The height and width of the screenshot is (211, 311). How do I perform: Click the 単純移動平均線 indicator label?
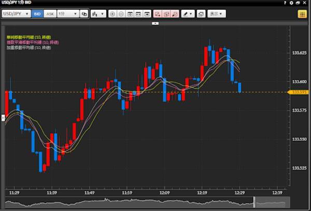[x=25, y=38]
